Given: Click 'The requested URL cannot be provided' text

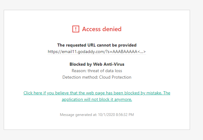Looking at the screenshot, I should [97, 45].
